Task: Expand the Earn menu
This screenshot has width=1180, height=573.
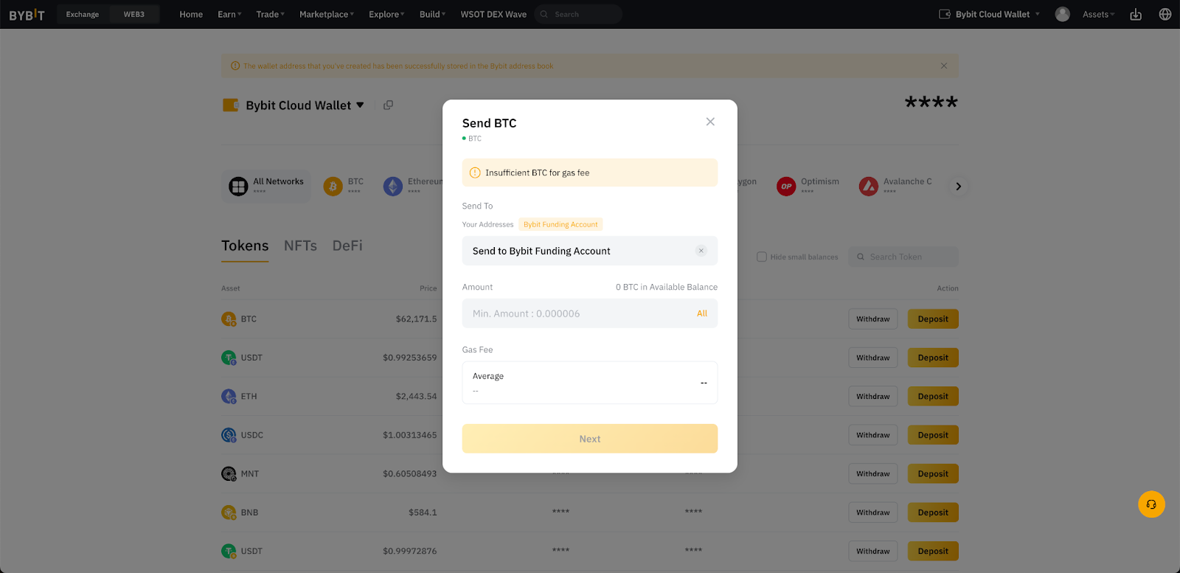Action: tap(229, 14)
